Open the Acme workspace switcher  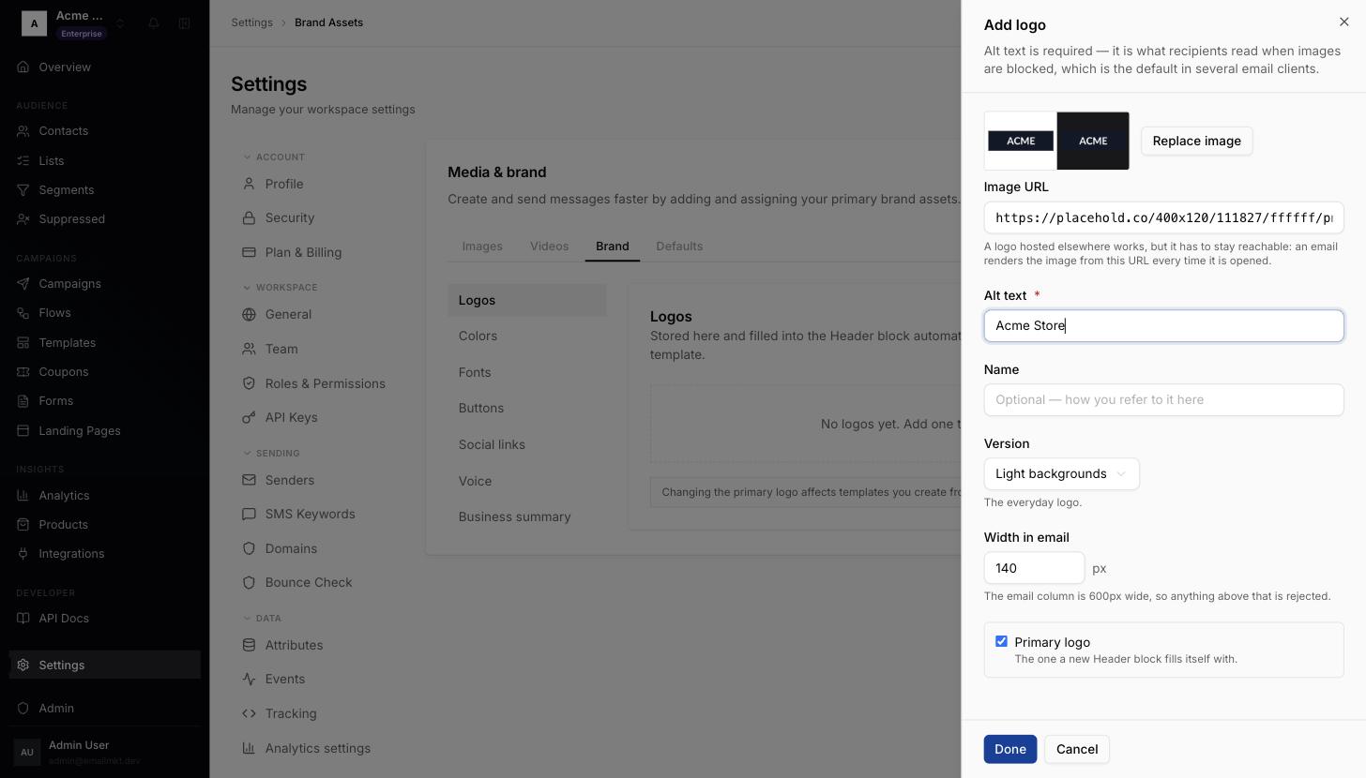[x=73, y=23]
